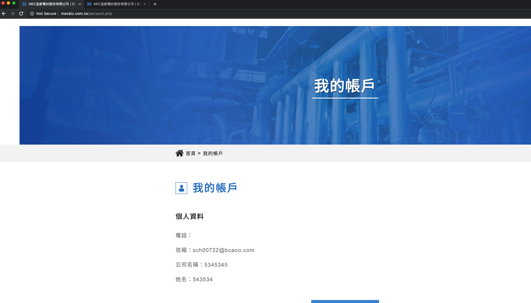
Task: Close the first MEC tab
Action: [80, 4]
